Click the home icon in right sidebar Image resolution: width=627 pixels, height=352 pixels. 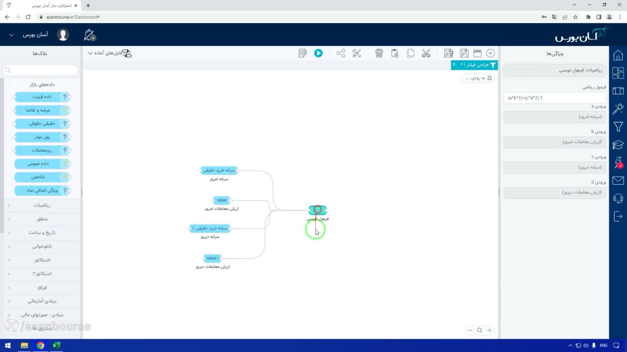(618, 55)
